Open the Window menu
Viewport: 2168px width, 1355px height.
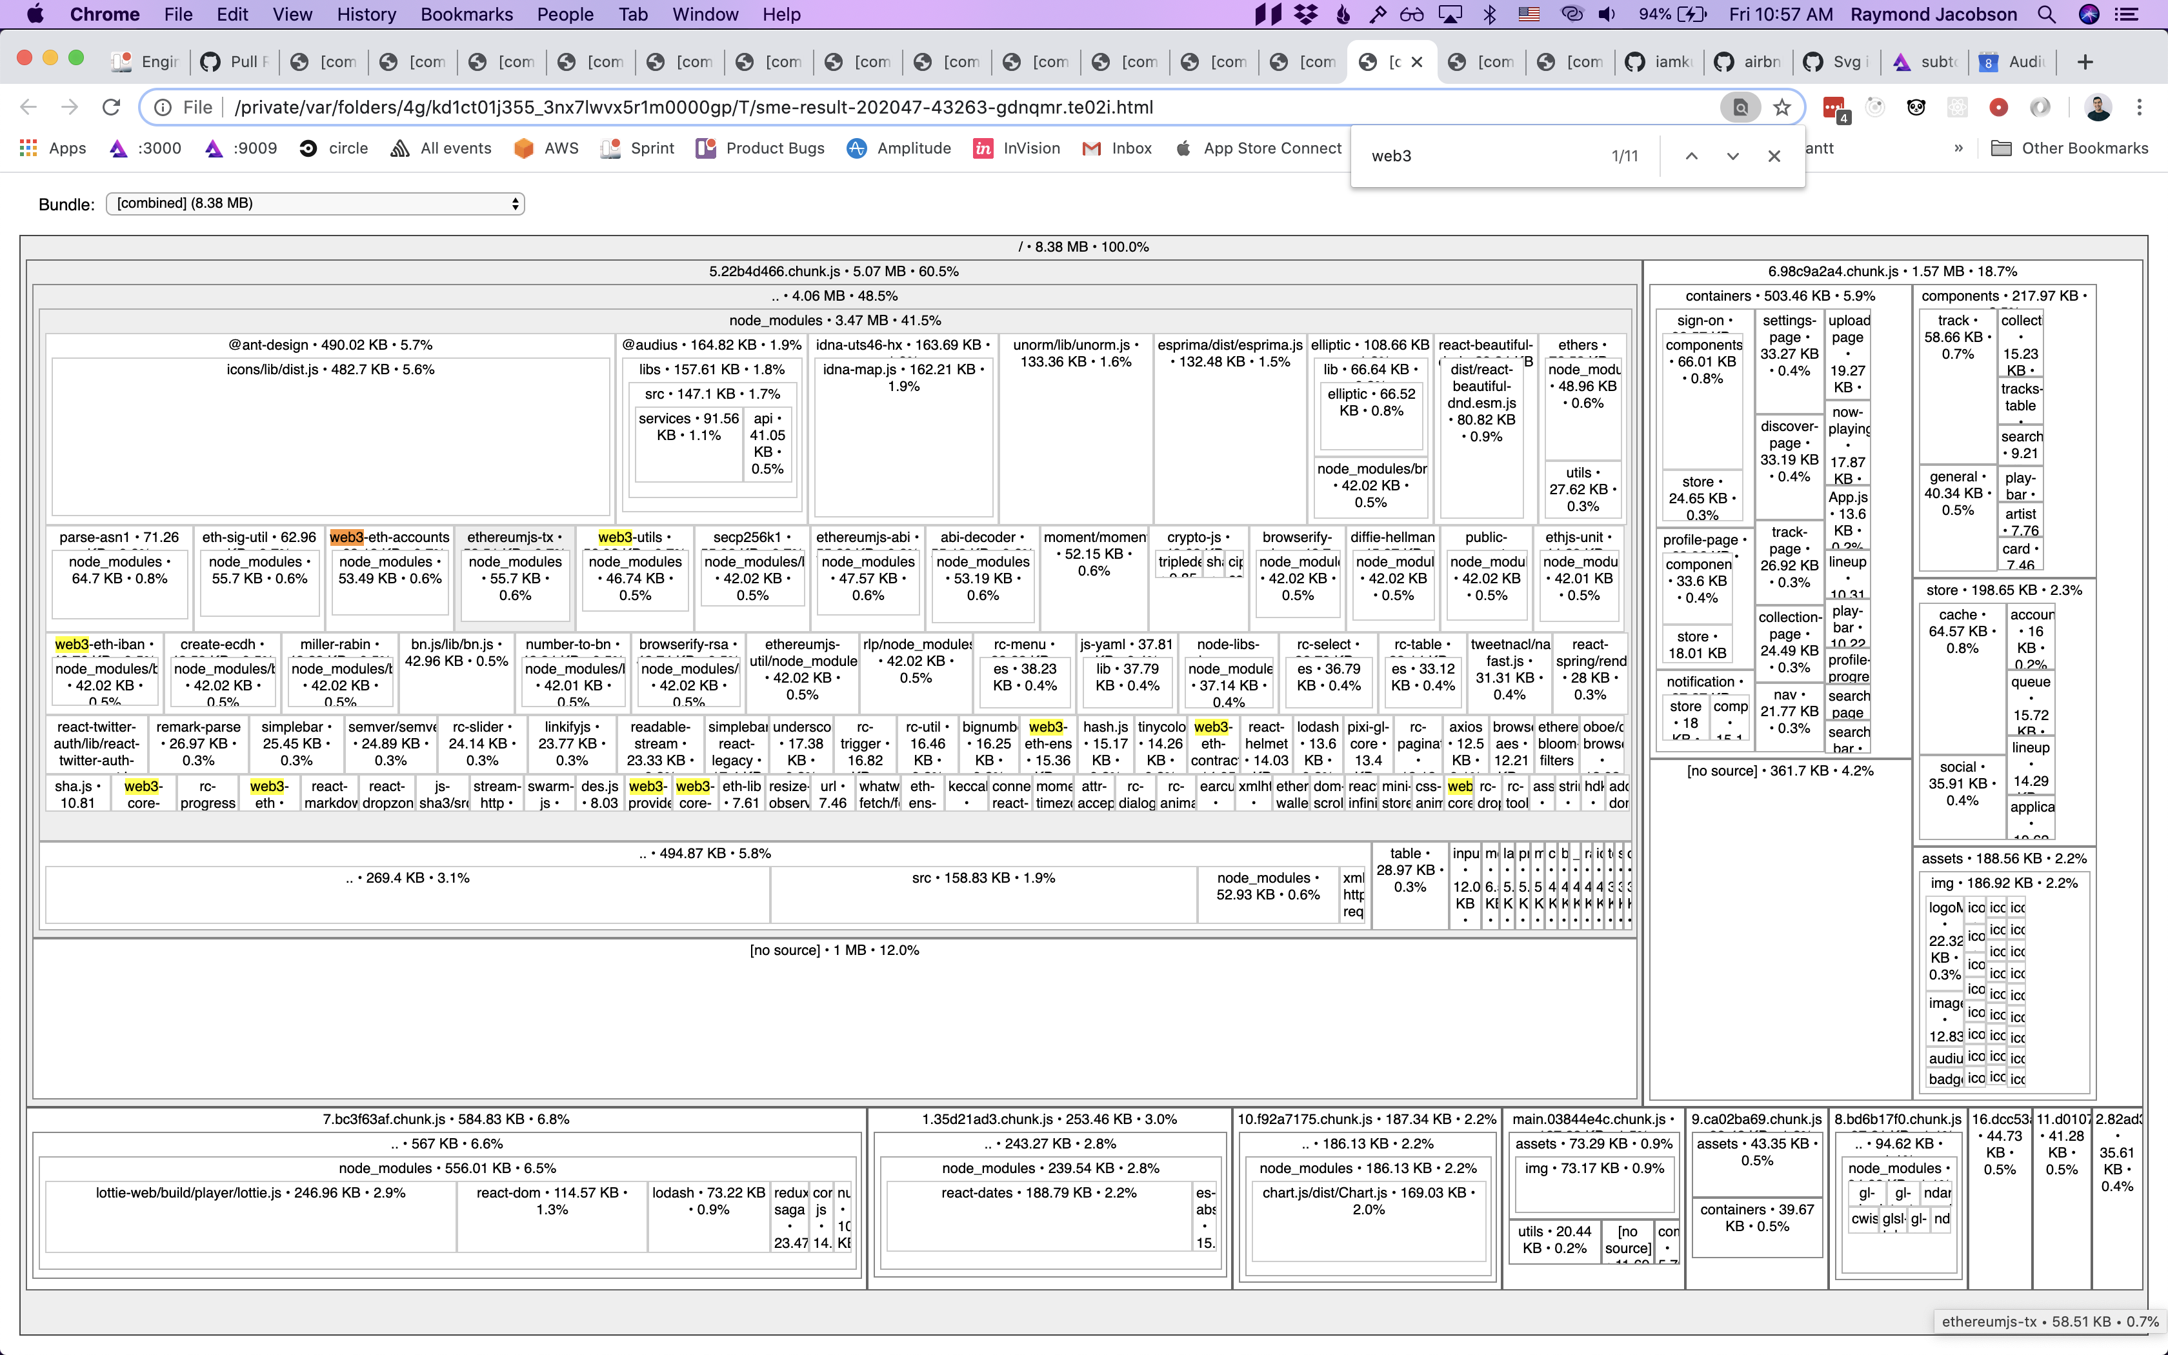tap(705, 14)
